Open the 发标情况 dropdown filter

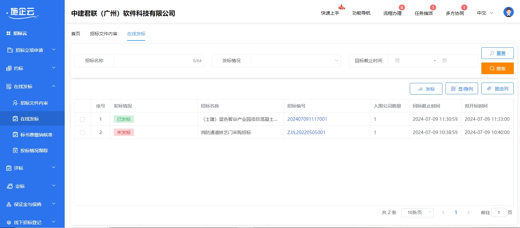[295, 61]
